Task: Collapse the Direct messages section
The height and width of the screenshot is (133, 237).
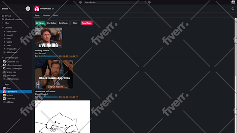Action: [3, 58]
